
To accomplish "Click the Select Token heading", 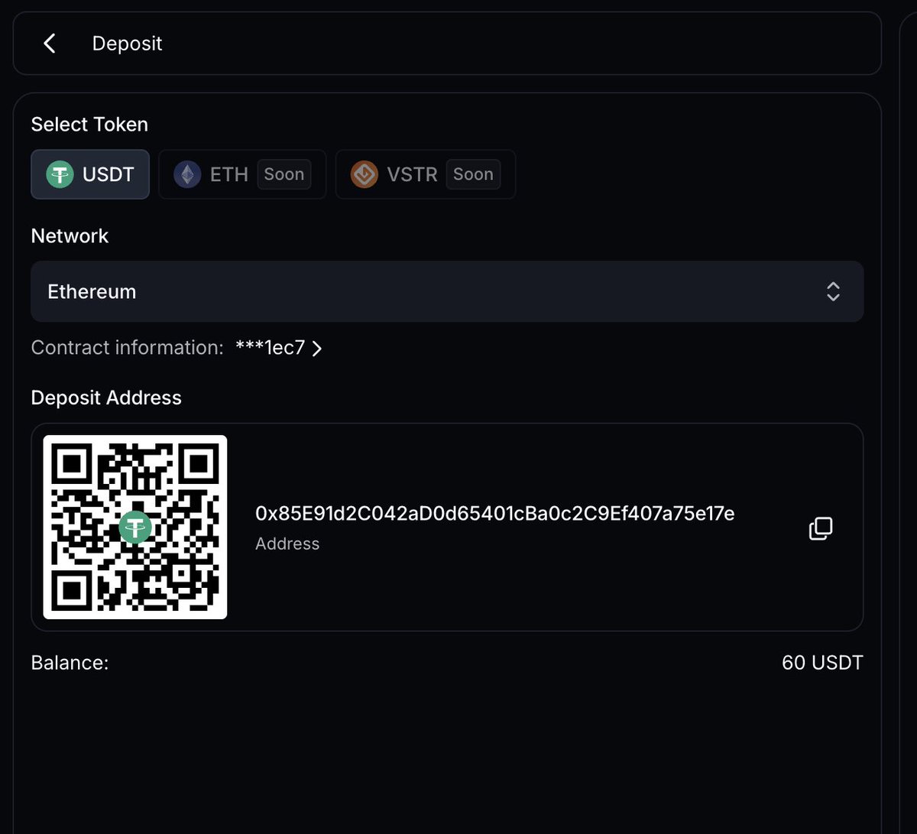I will point(89,125).
